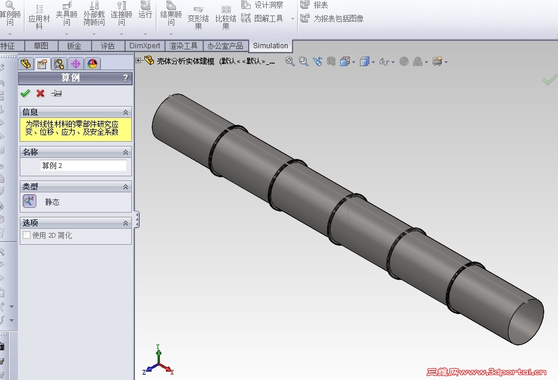The image size is (558, 380).
Task: Click Edit Appearance sphere icon
Action: 404,61
